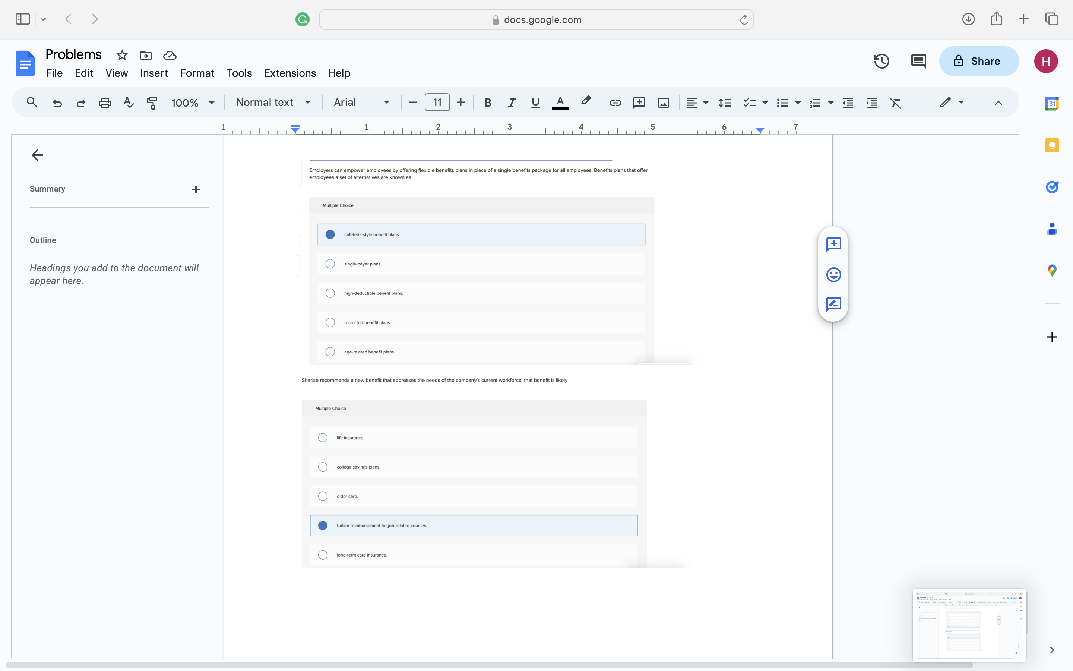Click the spell check icon
This screenshot has height=671, width=1073.
pyautogui.click(x=129, y=103)
